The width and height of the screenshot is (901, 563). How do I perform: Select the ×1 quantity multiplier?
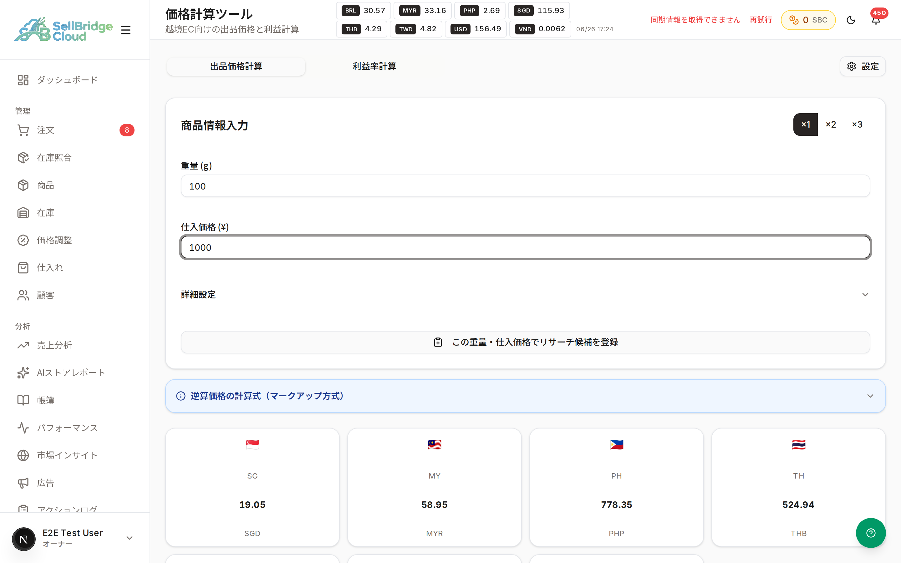tap(805, 124)
